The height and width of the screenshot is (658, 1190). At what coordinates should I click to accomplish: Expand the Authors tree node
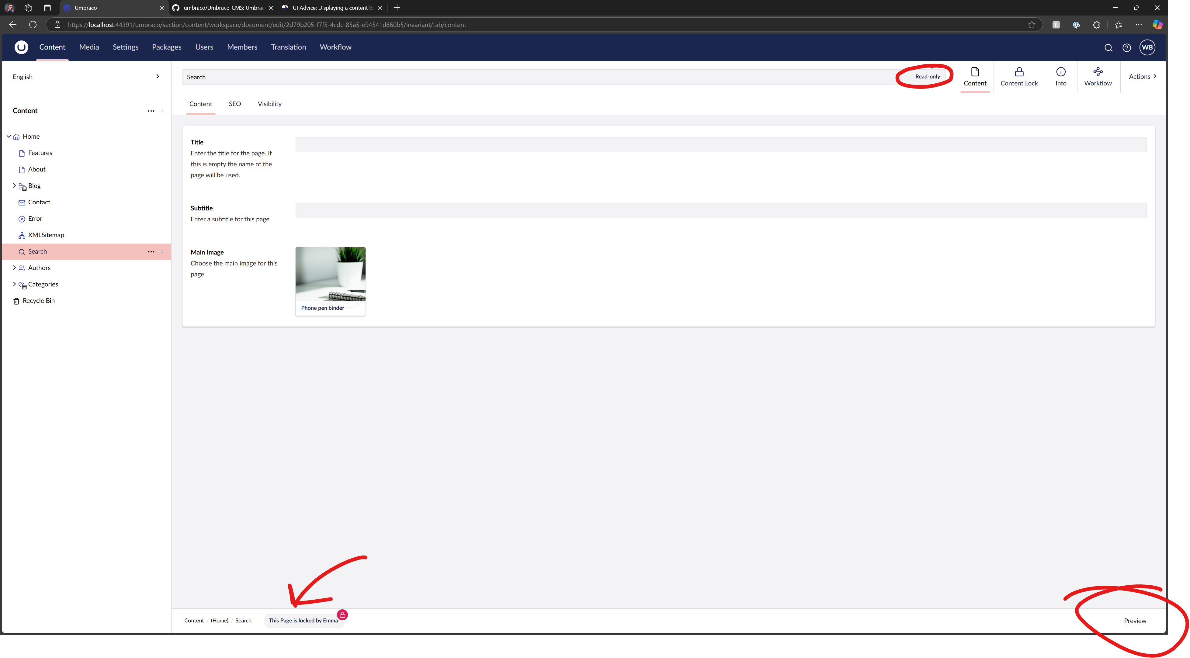click(14, 267)
